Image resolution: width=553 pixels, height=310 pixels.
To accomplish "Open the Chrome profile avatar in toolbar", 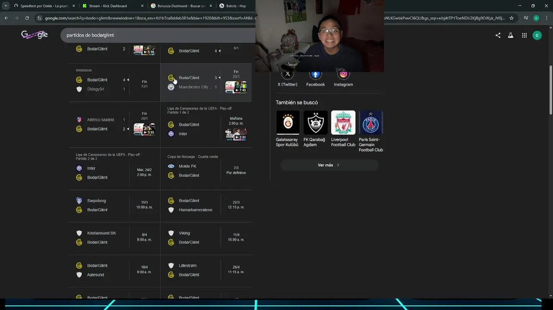I will (x=536, y=18).
